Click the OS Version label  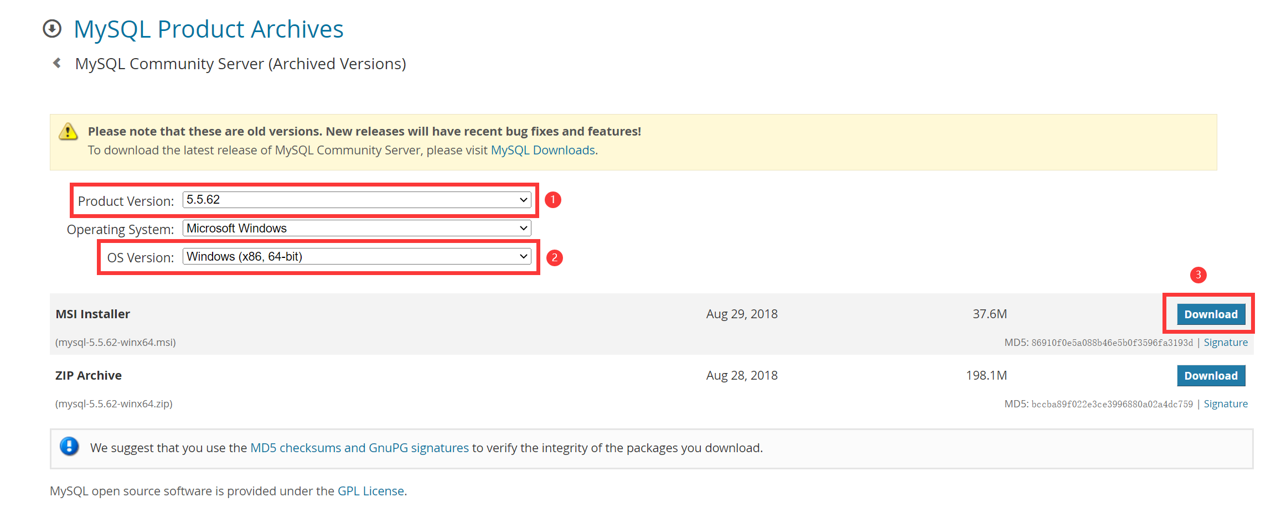[141, 257]
